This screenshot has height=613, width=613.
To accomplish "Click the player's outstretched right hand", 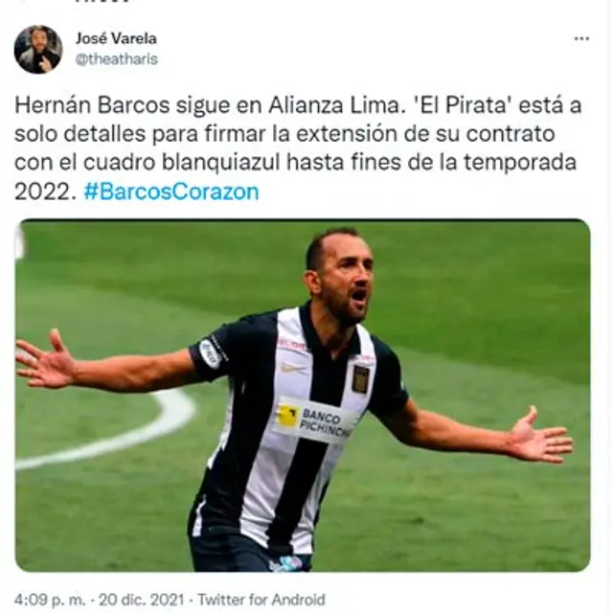I will click(46, 360).
